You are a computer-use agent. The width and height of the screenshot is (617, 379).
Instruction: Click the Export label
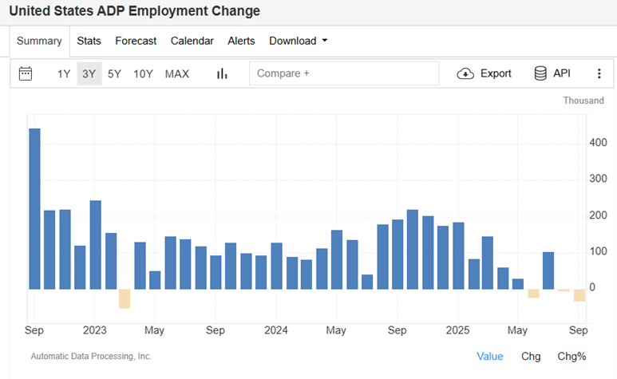(496, 73)
